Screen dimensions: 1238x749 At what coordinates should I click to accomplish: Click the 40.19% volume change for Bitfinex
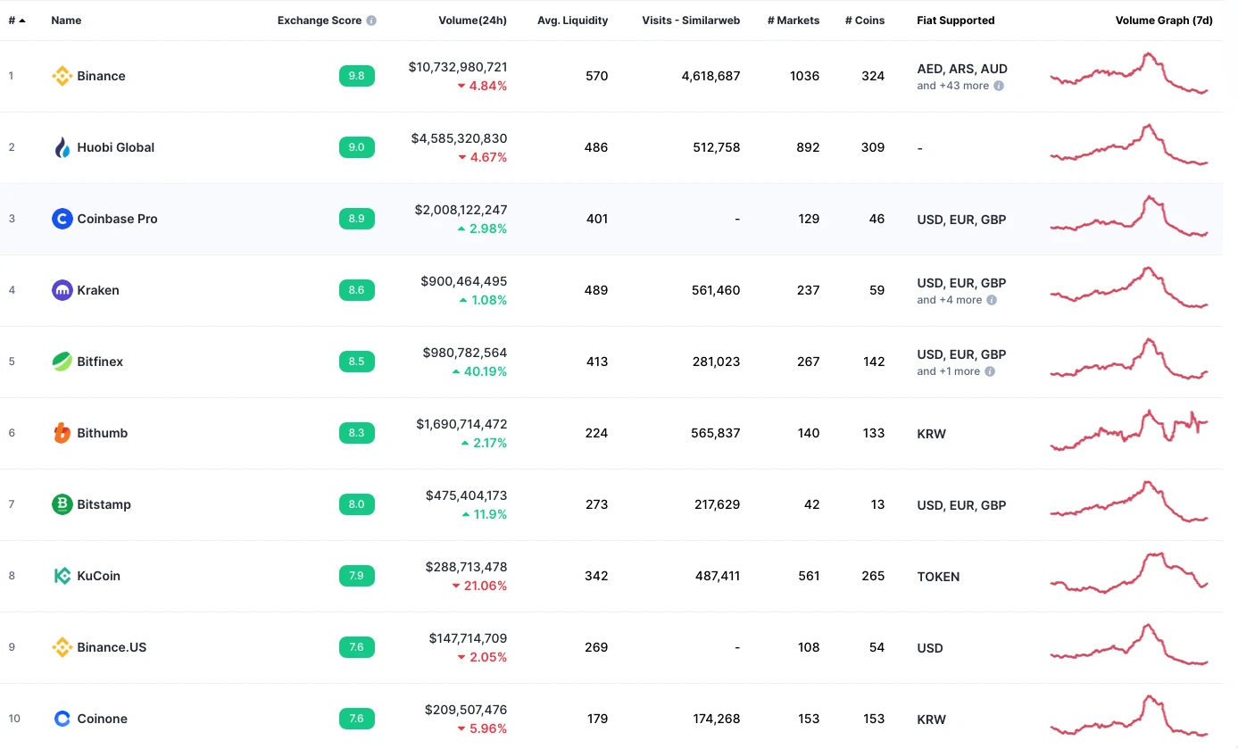point(479,371)
